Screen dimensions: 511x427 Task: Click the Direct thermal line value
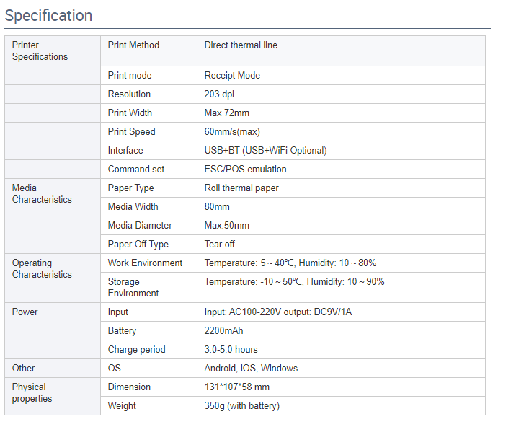(x=241, y=45)
